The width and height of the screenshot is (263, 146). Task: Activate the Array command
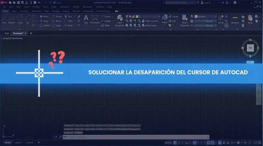(68, 25)
